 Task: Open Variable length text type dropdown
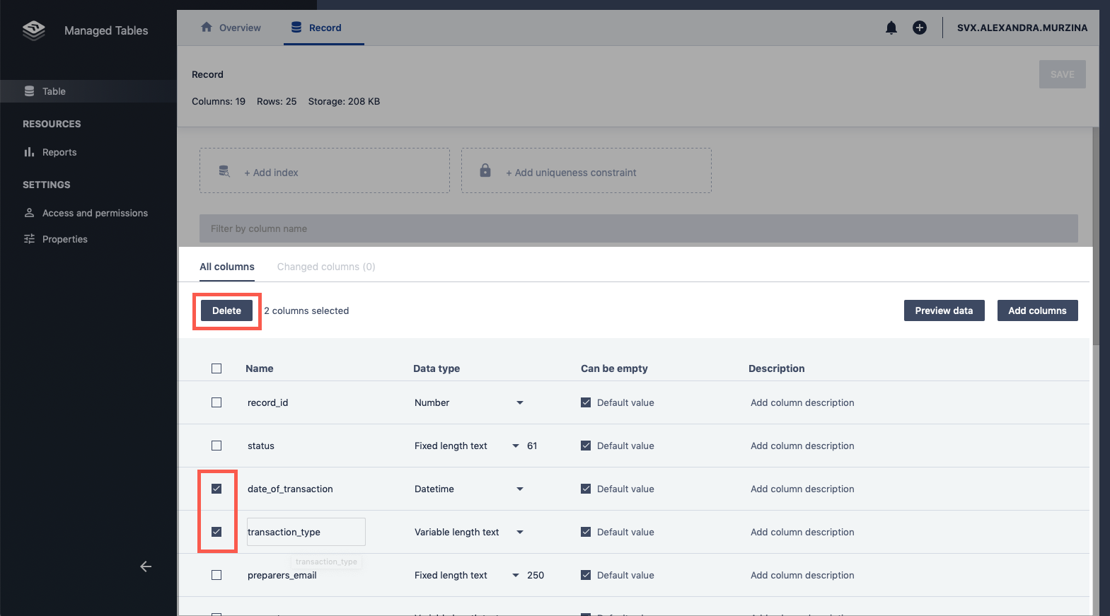(519, 532)
